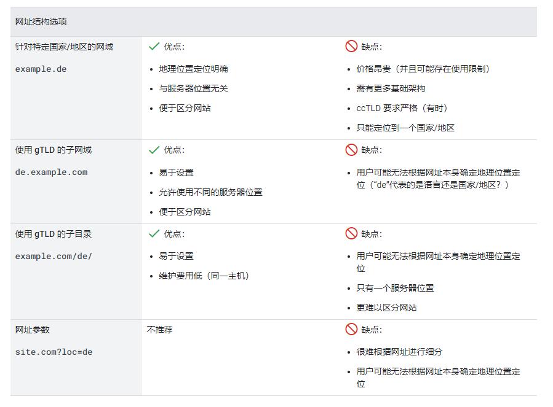Click red prohibited icon in example.com/de/ row
The image size is (553, 407).
351,234
